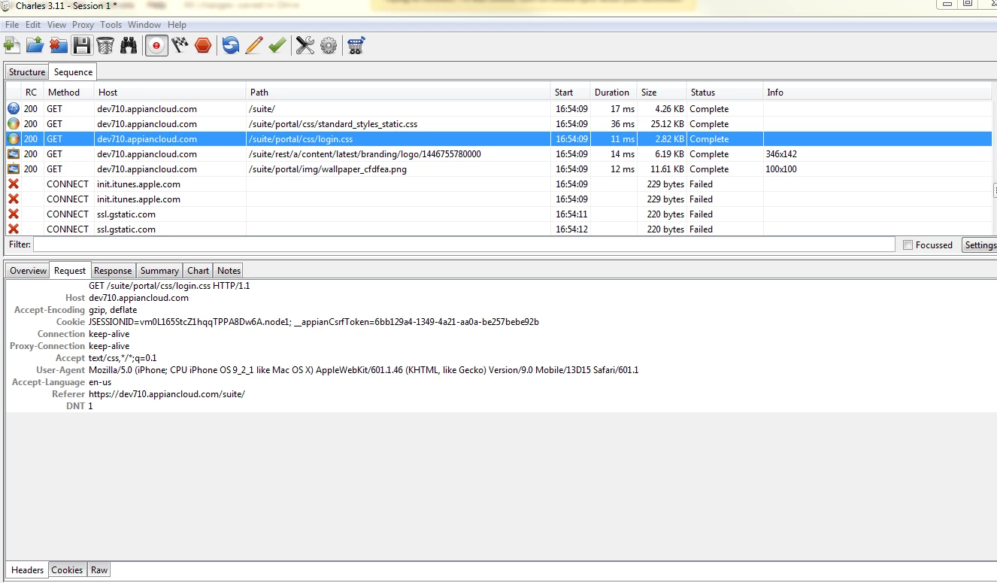The height and width of the screenshot is (583, 997).
Task: Open the Response tab
Action: click(x=113, y=271)
